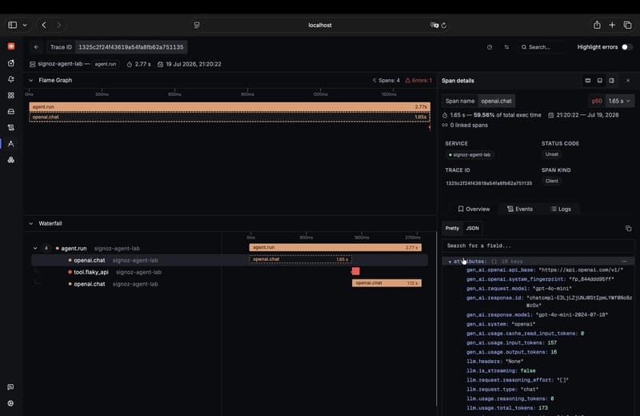Click the Spans: 4 label
Viewport: 640px width, 416px height.
(x=386, y=81)
